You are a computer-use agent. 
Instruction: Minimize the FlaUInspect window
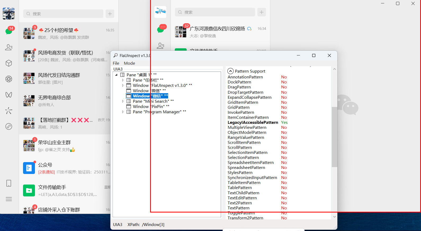coord(298,55)
